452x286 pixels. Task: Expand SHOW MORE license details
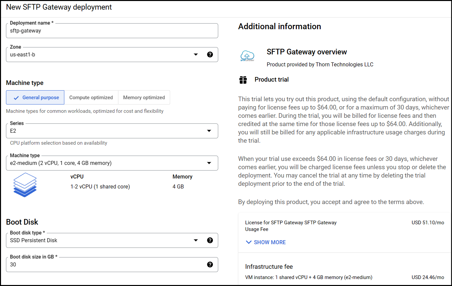click(266, 242)
